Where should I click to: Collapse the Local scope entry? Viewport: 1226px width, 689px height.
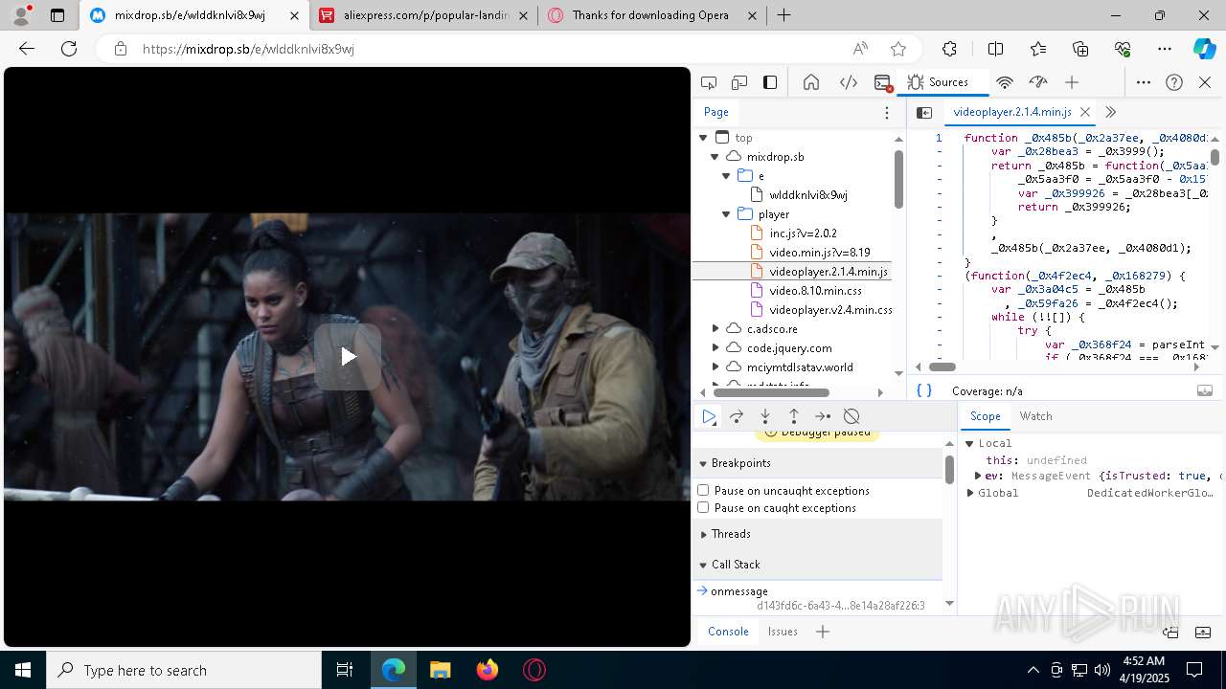[969, 444]
